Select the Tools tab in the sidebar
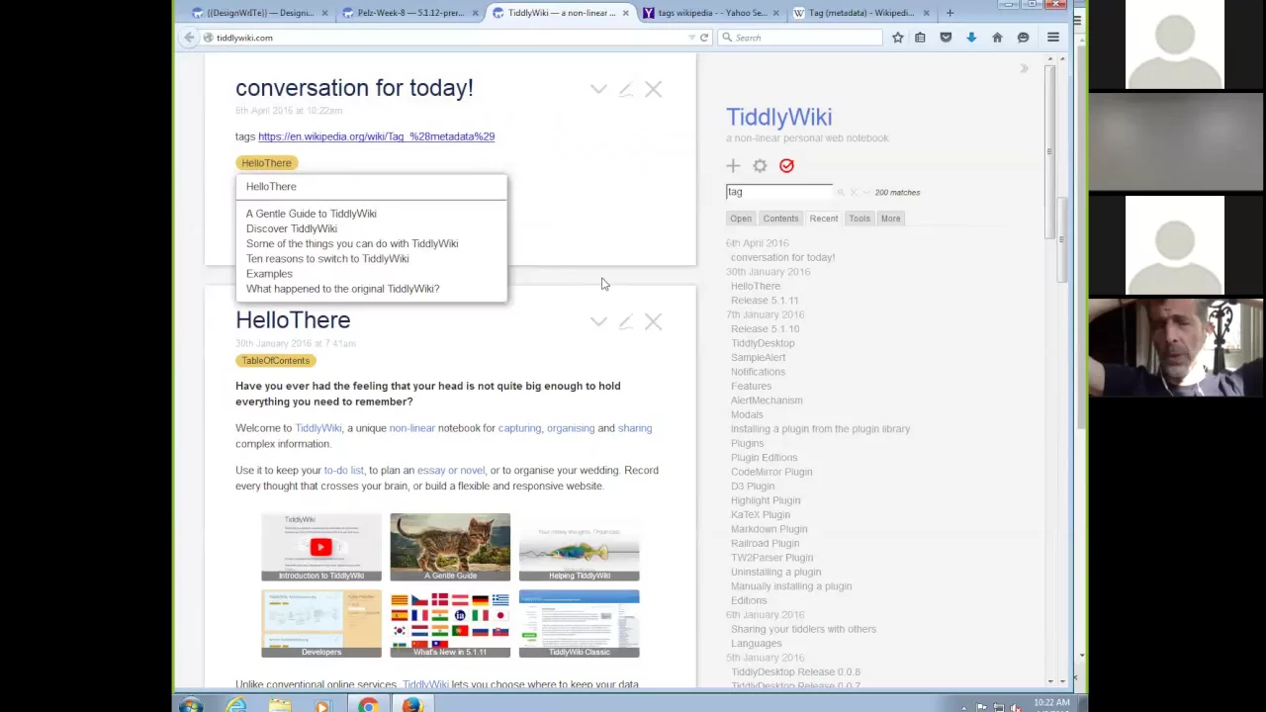This screenshot has width=1266, height=712. tap(859, 219)
